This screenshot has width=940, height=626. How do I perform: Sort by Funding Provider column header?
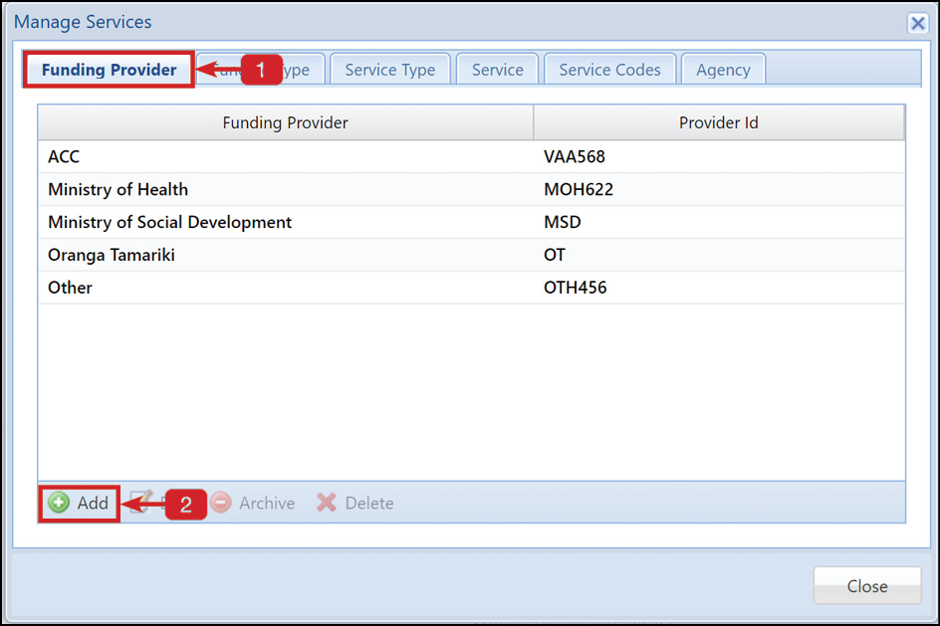click(286, 122)
